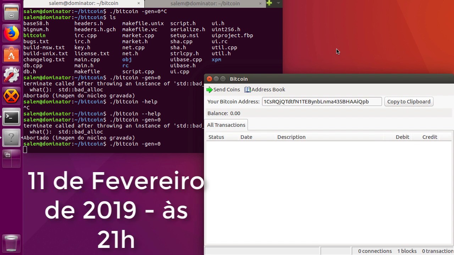454x255 pixels.
Task: Click 'main.cpp' in terminal listing
Action: [x=87, y=59]
